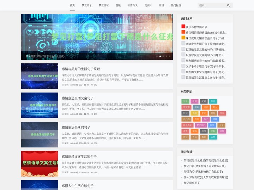
Task: Open the 动画片 nav item
Action: click(148, 5)
